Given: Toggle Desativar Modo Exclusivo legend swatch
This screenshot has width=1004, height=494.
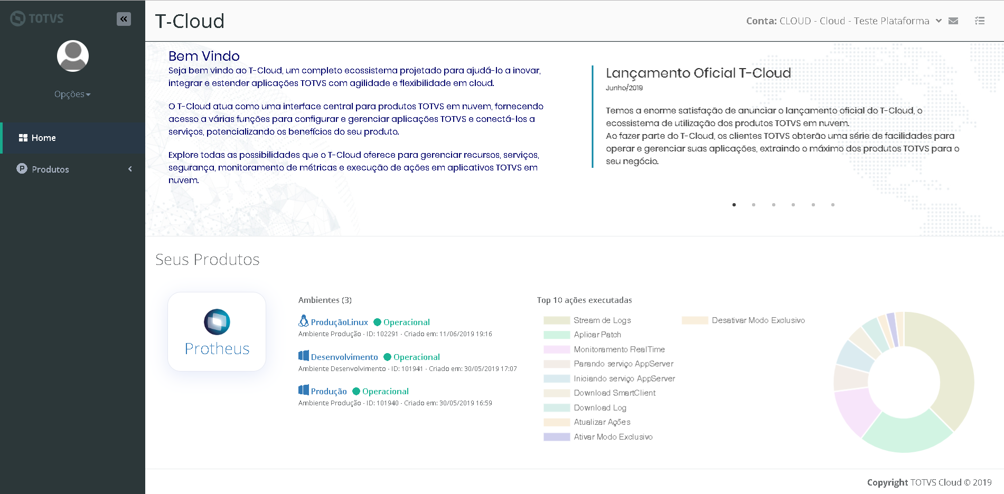Looking at the screenshot, I should pyautogui.click(x=695, y=320).
